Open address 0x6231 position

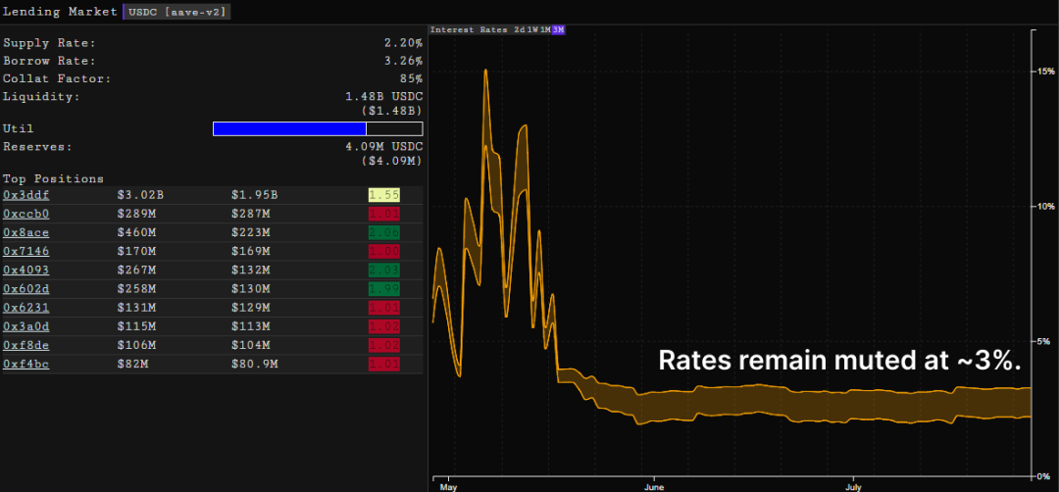coord(25,308)
